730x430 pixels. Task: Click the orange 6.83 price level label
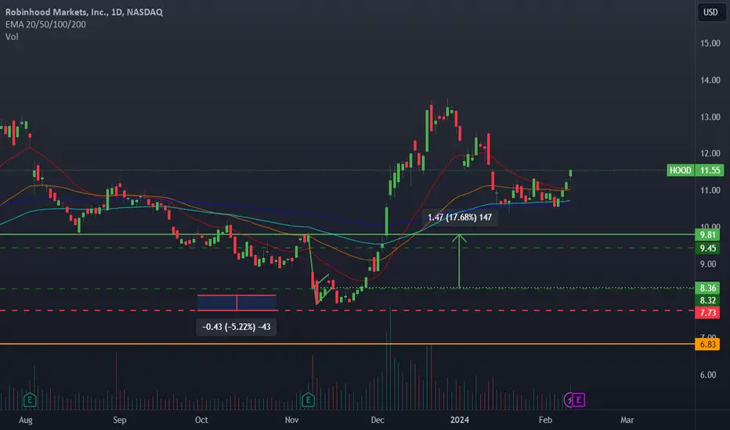tap(707, 345)
